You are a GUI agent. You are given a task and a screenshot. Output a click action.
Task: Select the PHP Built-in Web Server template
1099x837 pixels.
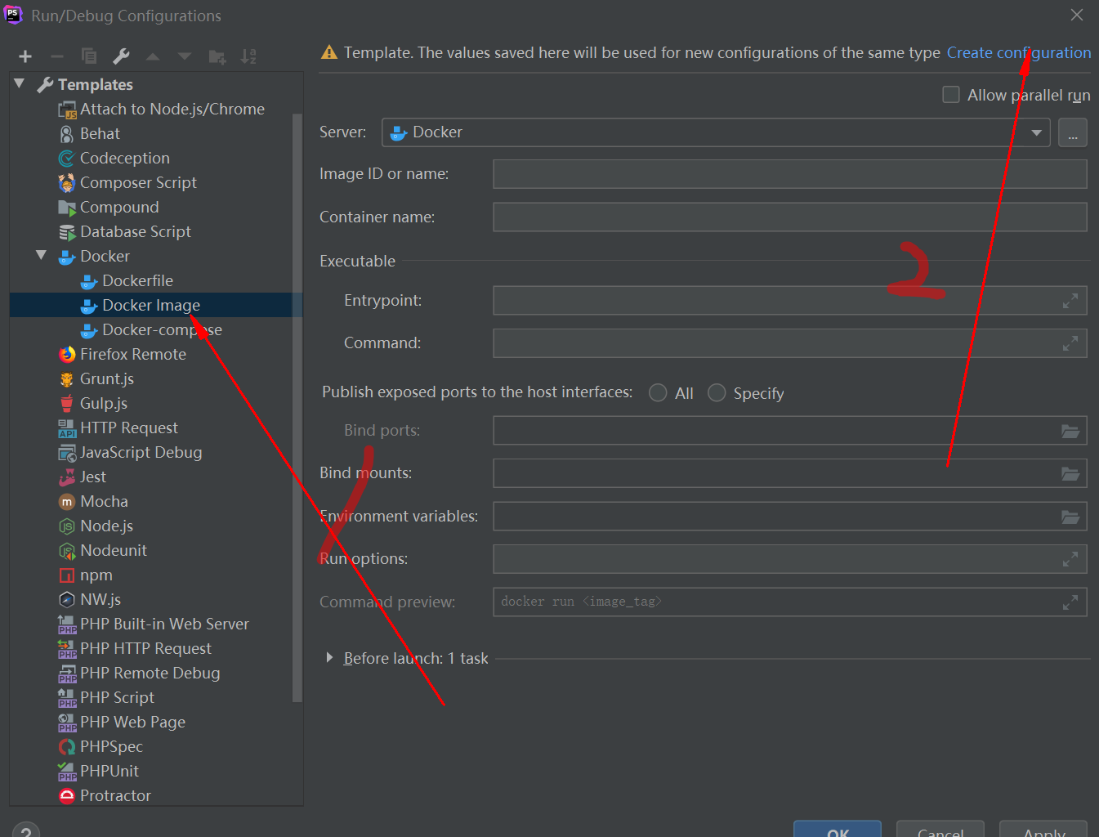click(155, 624)
